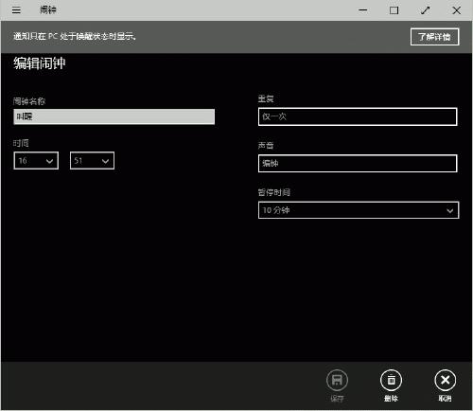Click the delete (删除) trash icon
This screenshot has width=473, height=411.
click(391, 380)
